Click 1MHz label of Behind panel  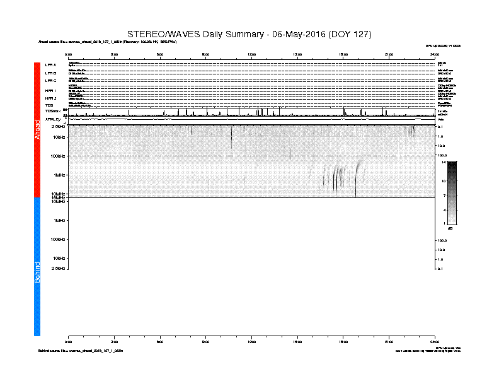(59, 220)
